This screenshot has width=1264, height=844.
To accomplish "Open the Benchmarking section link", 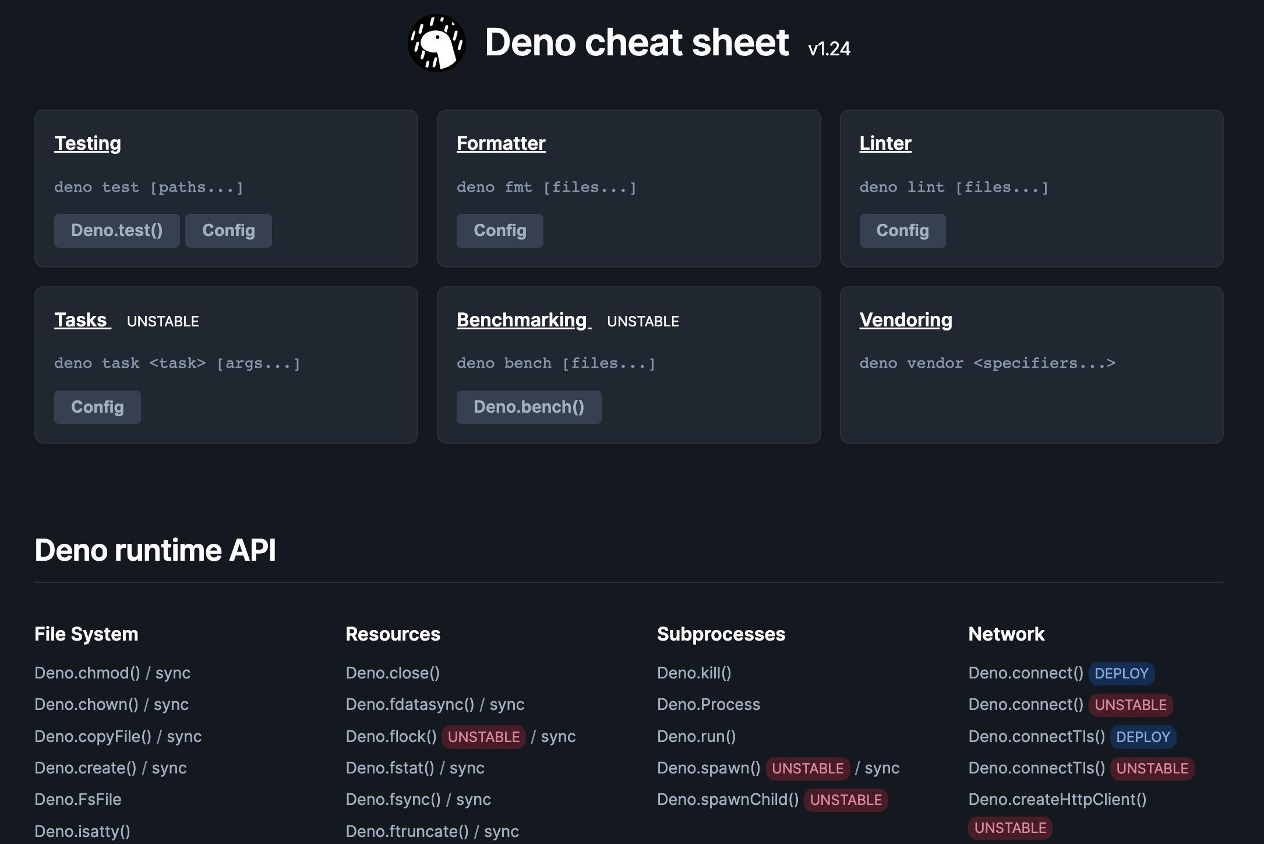I will tap(522, 319).
